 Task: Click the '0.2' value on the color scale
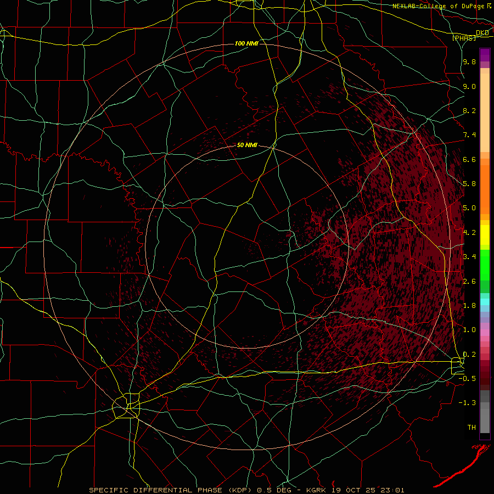pos(469,355)
